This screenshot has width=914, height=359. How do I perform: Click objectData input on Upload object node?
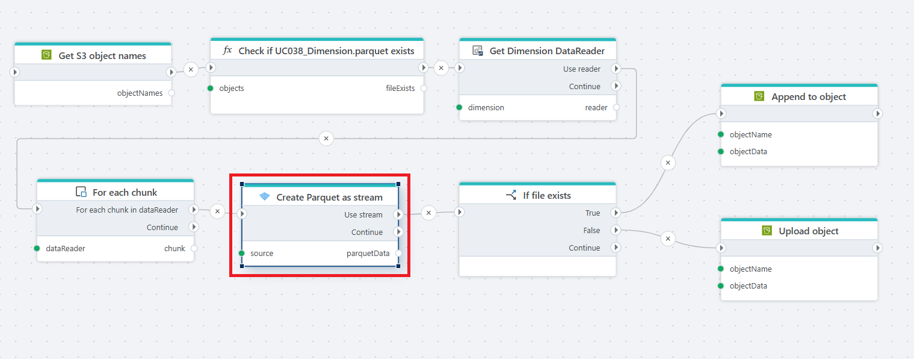click(x=721, y=286)
